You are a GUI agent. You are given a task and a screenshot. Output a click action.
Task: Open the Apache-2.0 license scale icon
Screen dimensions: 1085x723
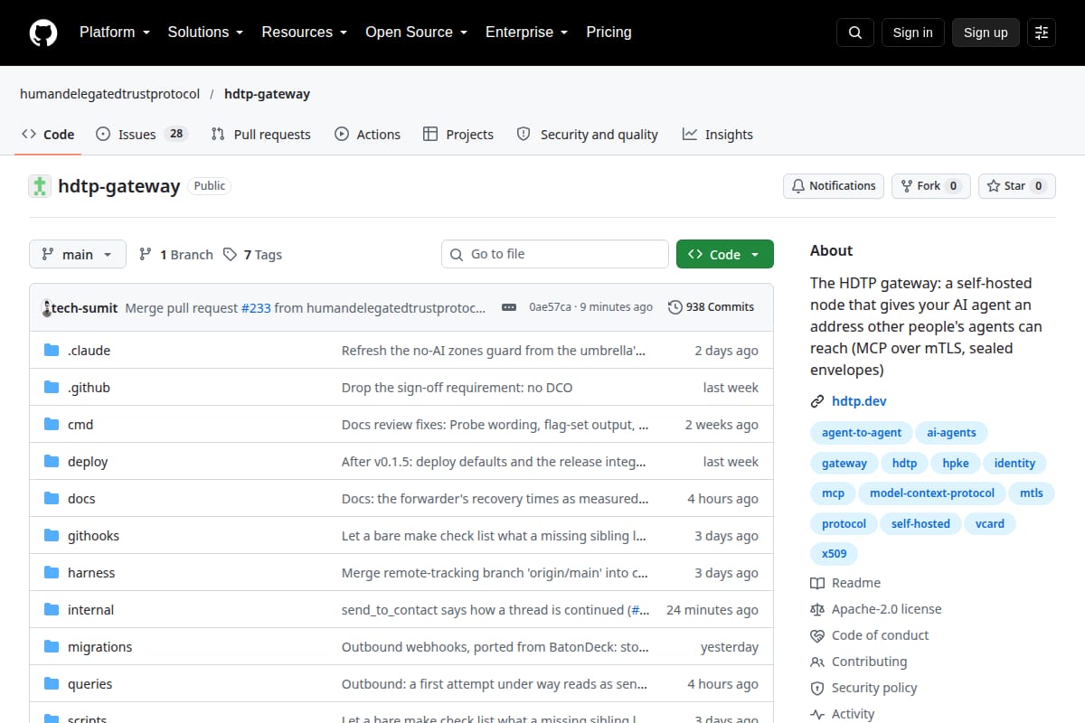coord(817,610)
